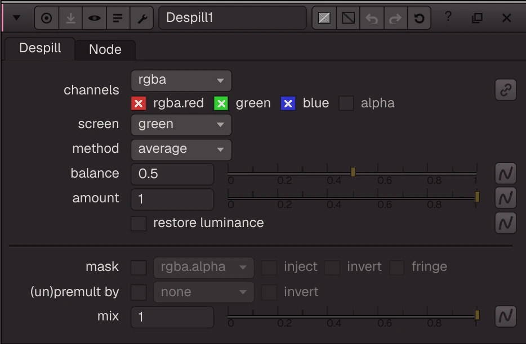Uncheck the rgba.red channel
The width and height of the screenshot is (526, 344).
pos(139,103)
